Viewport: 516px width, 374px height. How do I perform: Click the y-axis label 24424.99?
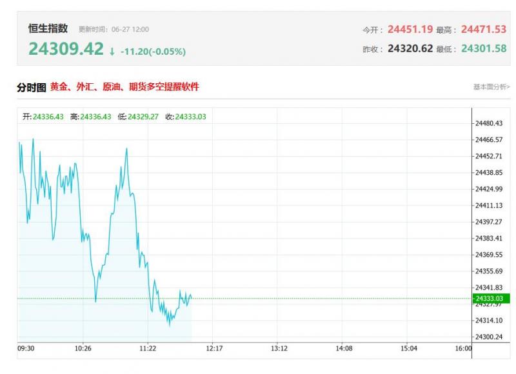(489, 189)
